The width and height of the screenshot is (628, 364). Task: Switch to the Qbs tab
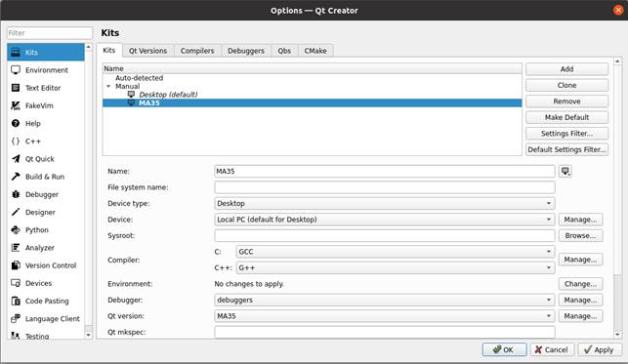point(284,51)
